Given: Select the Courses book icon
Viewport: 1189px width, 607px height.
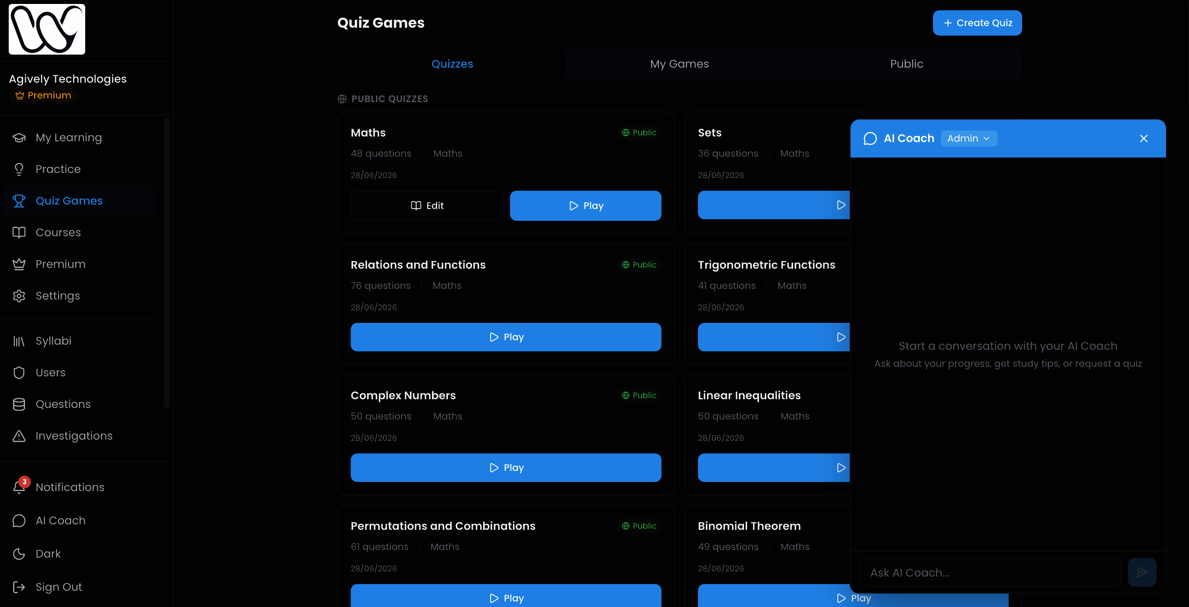Looking at the screenshot, I should coord(19,232).
